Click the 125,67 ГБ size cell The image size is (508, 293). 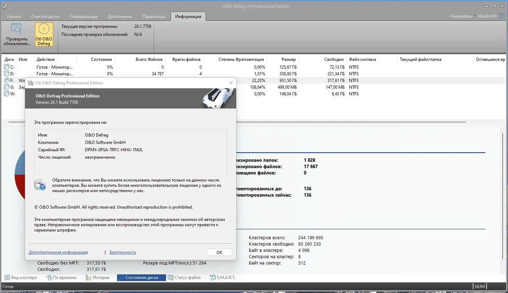pos(287,67)
